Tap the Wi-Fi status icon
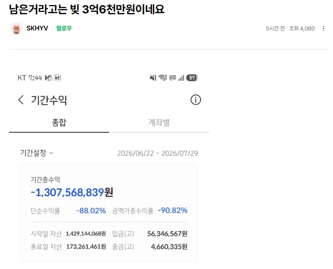Image resolution: width=333 pixels, height=269 pixels. click(163, 78)
